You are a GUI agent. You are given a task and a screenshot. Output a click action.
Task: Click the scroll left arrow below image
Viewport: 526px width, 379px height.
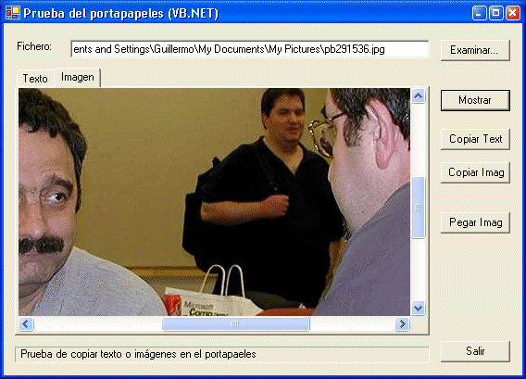(x=26, y=324)
